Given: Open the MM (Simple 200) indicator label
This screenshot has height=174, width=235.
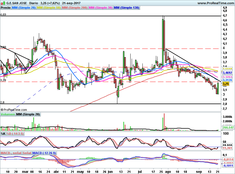Looking at the screenshot, I should [x=75, y=8].
